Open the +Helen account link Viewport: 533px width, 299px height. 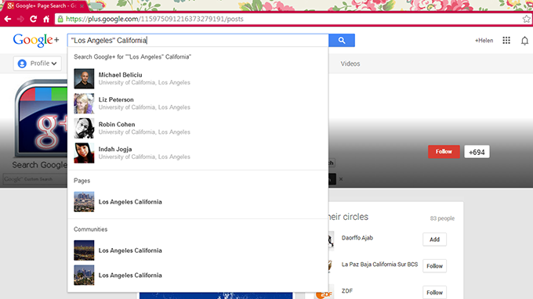tap(484, 41)
